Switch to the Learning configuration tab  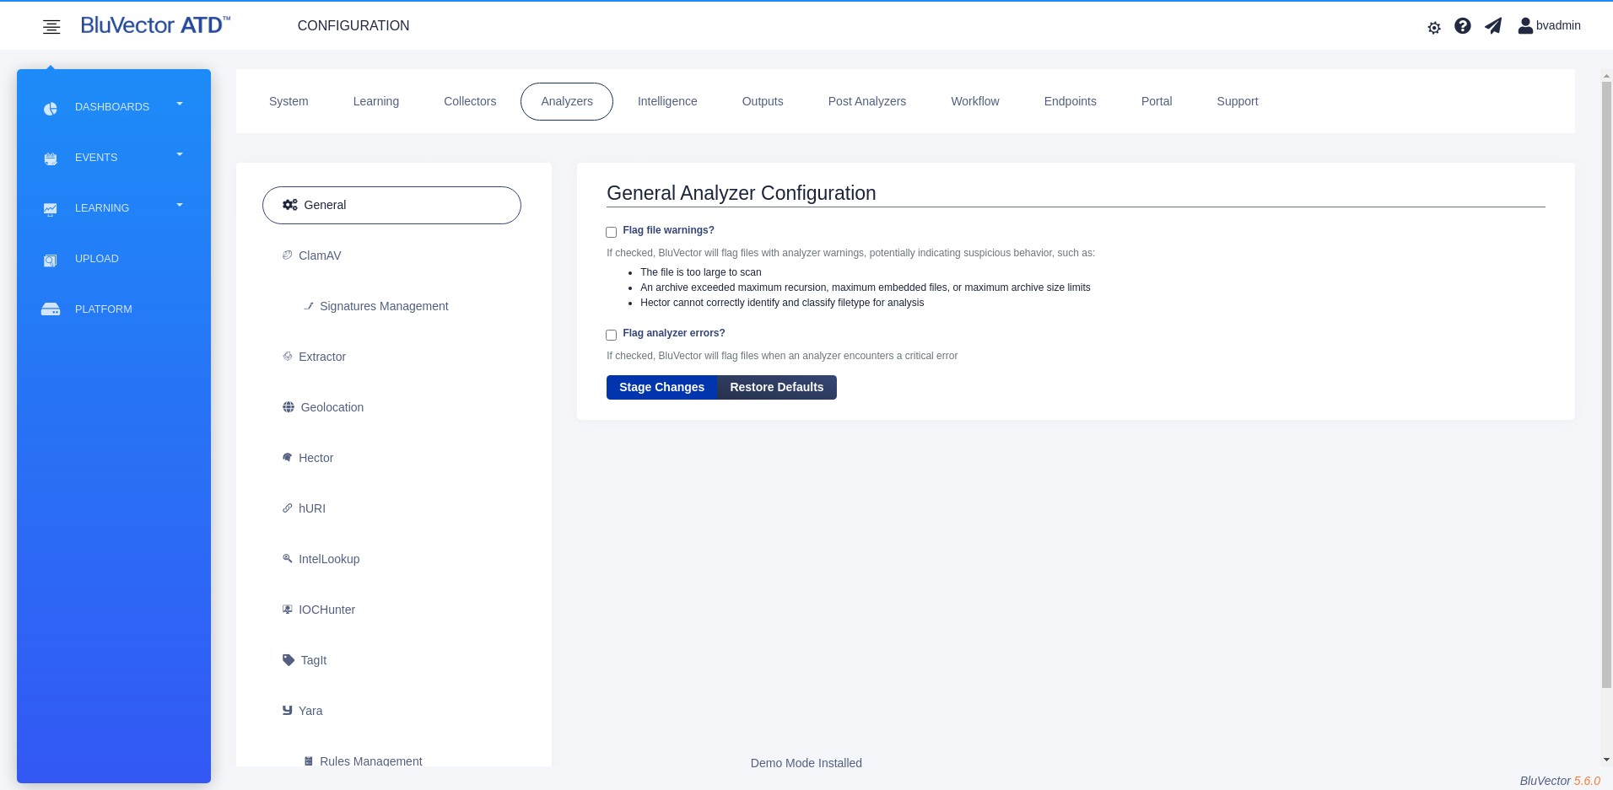click(x=376, y=101)
